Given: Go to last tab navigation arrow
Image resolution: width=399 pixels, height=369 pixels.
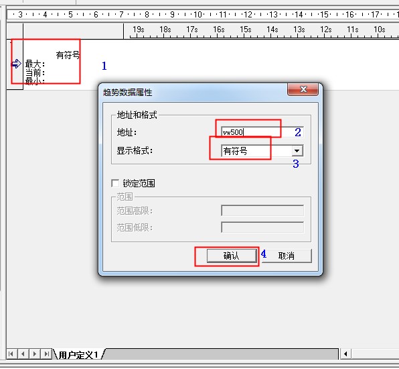Looking at the screenshot, I should pos(46,354).
